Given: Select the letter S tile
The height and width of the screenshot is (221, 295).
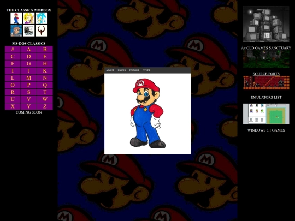Looking at the screenshot, I should 29,92.
